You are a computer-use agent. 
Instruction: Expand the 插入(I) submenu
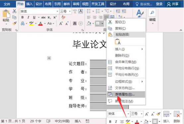click(x=126, y=49)
